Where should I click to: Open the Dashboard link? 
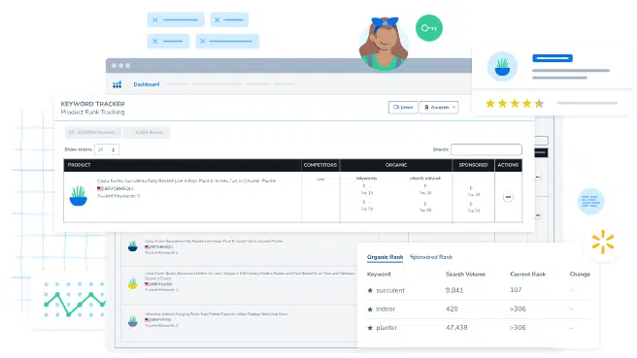[x=147, y=84]
